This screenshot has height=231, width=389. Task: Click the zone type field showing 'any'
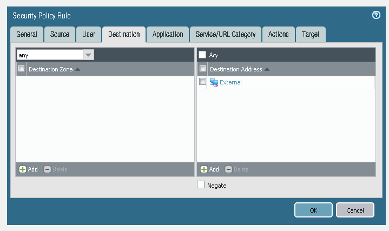click(50, 55)
